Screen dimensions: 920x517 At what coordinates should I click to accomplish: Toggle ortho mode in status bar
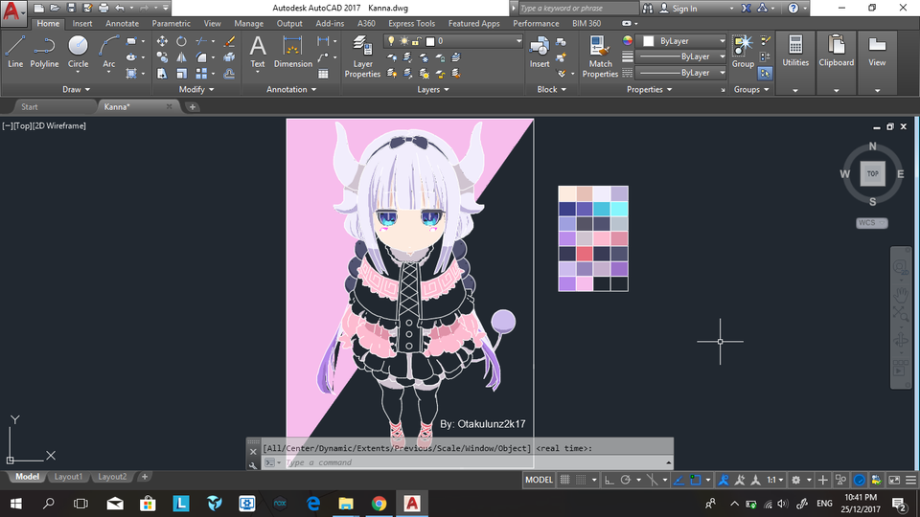(x=609, y=480)
